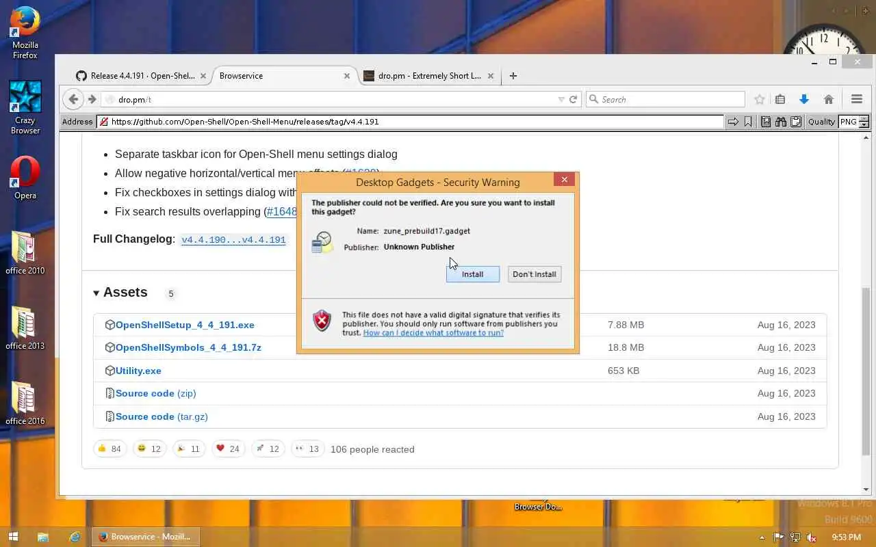
Task: Click heart reaction 24
Action: tap(228, 449)
